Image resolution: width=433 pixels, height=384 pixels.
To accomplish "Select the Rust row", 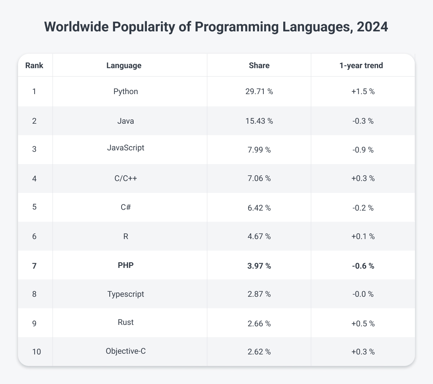I will tap(125, 323).
